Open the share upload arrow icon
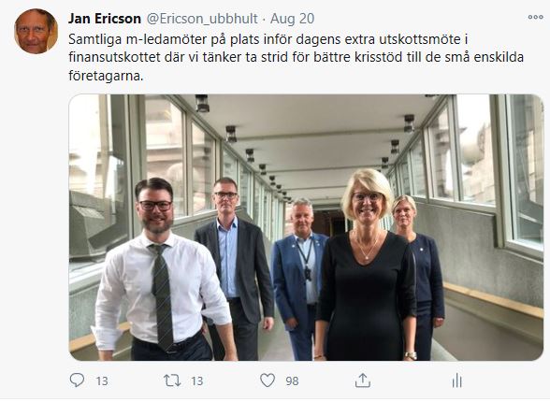This screenshot has width=550, height=402. coord(363,380)
